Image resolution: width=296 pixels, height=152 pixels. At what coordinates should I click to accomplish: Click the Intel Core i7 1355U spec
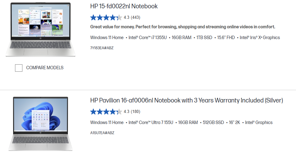(x=148, y=38)
